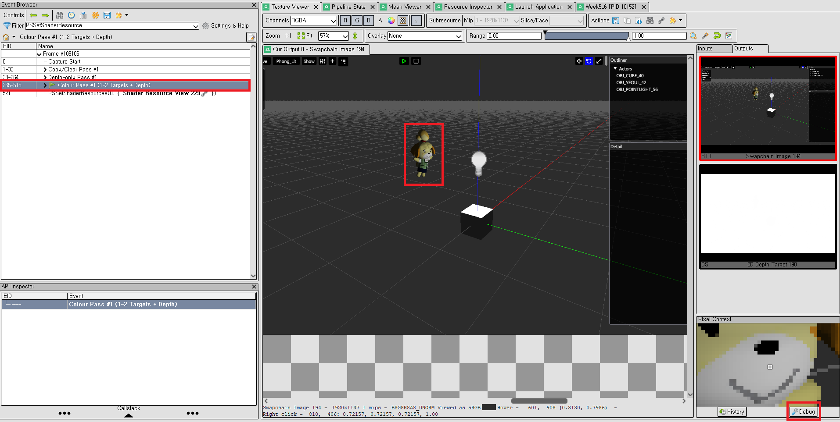Toggle bookmark with the orange asterisk icon
The height and width of the screenshot is (422, 840).
point(95,15)
